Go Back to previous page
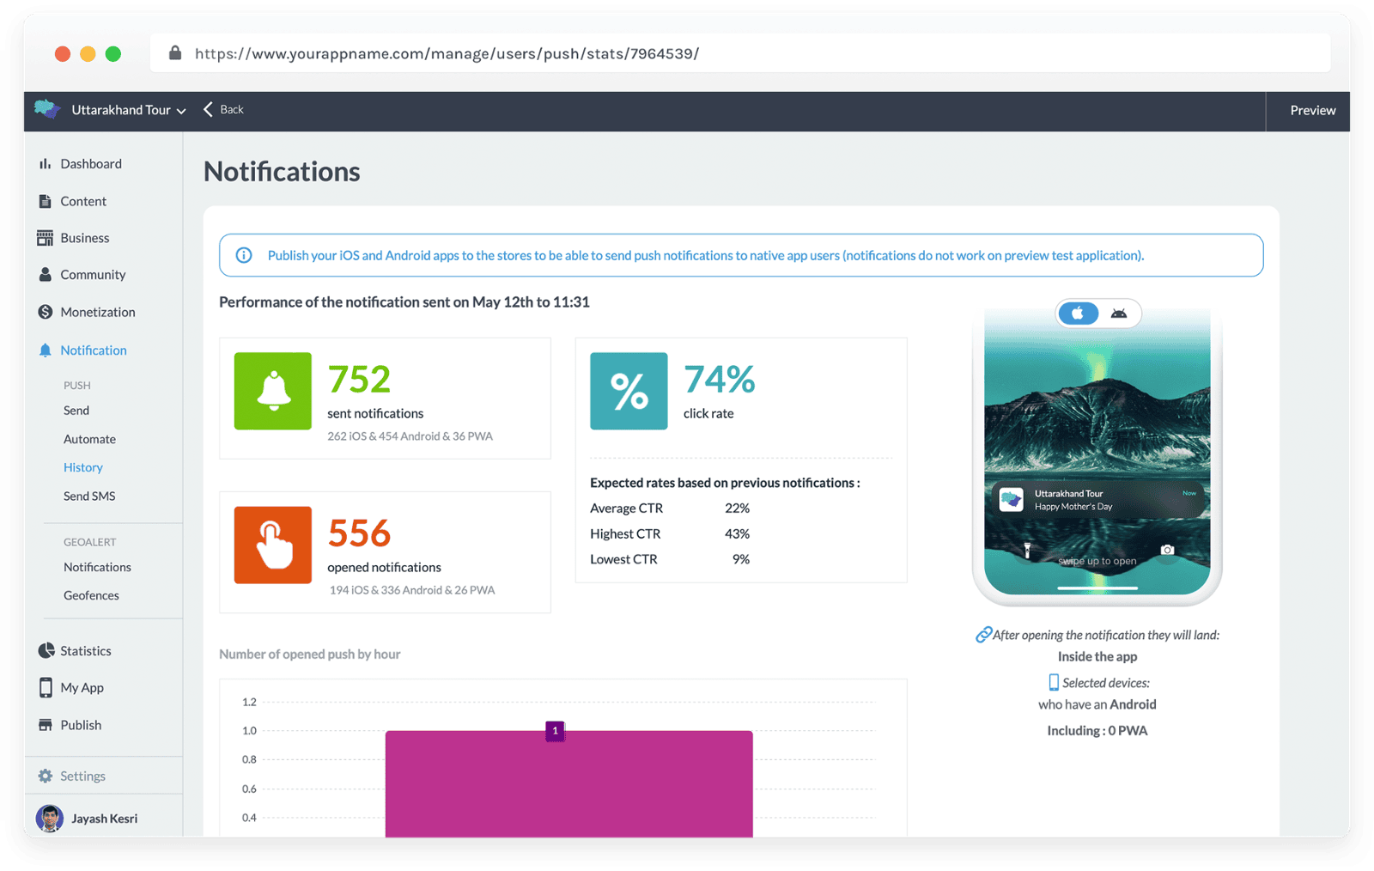 click(223, 110)
